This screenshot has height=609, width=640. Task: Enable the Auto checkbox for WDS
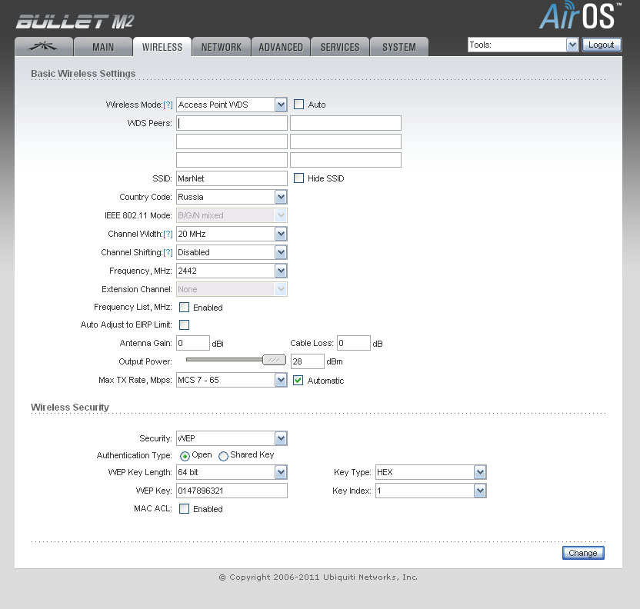tap(298, 105)
